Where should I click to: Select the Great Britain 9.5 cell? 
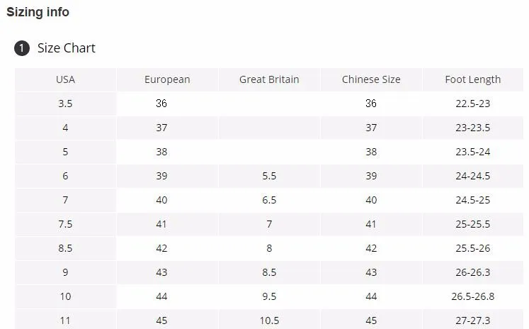pos(269,296)
